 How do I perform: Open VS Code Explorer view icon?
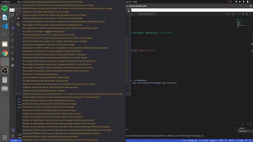[x=13, y=15]
